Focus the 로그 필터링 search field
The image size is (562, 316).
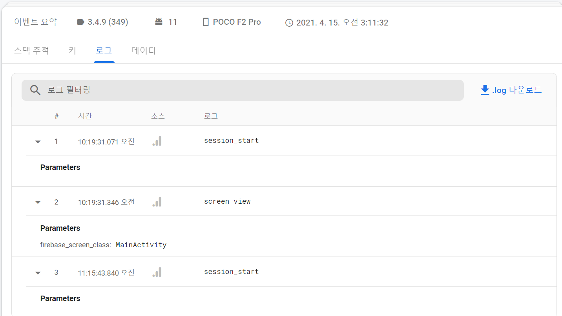pyautogui.click(x=251, y=90)
